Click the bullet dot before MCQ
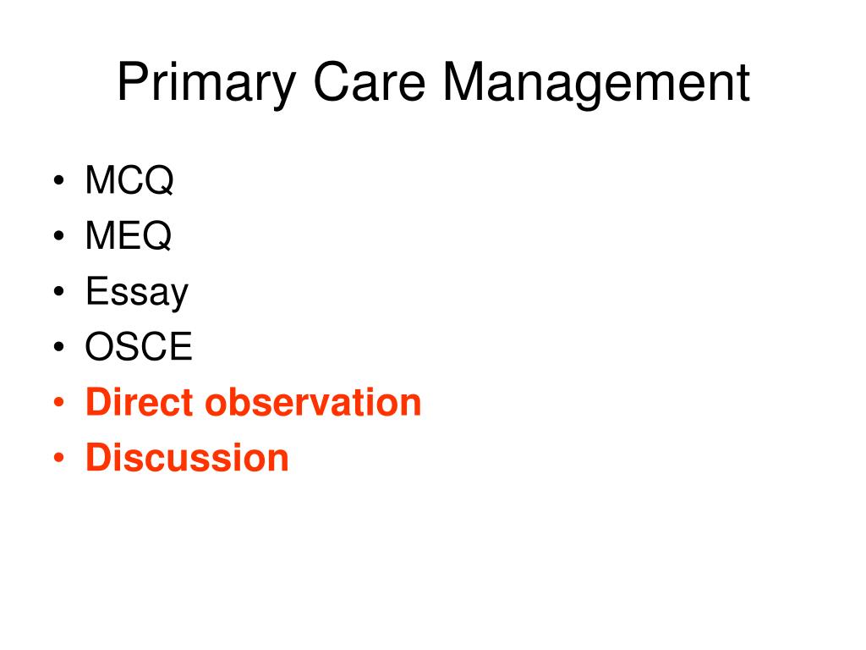Screen dimensions: 866x650 (x=59, y=180)
